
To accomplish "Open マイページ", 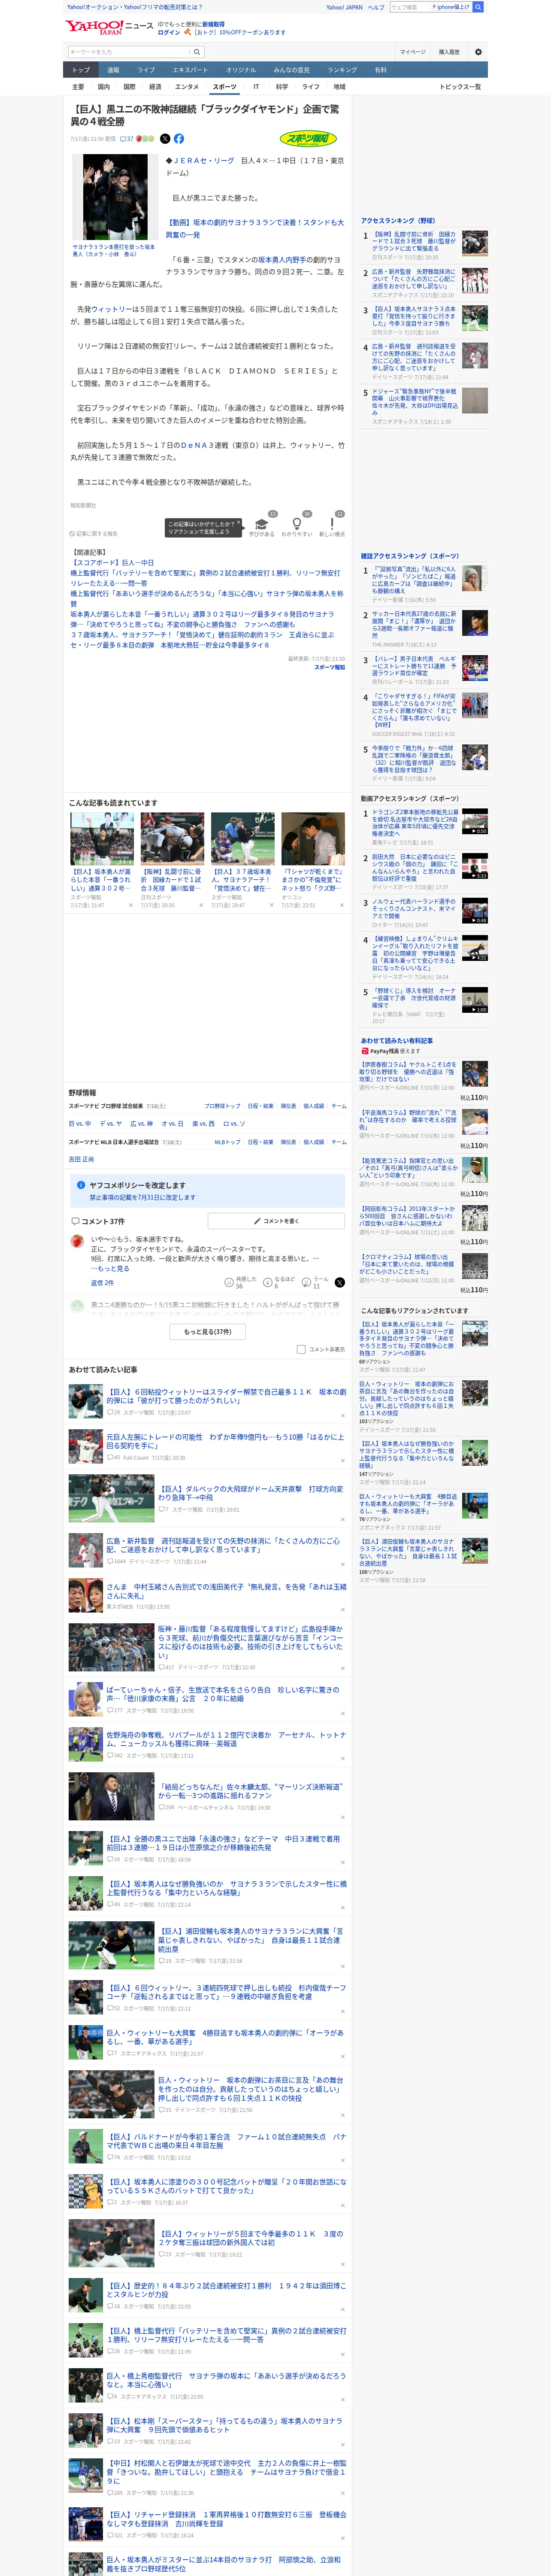I will pyautogui.click(x=412, y=52).
